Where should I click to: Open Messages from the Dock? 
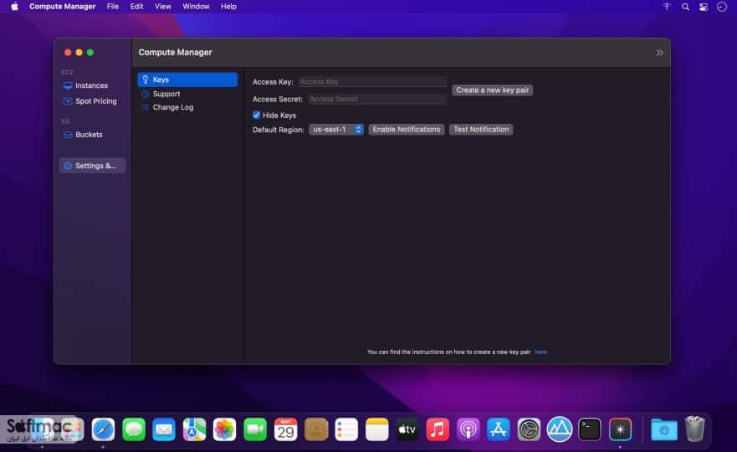(x=134, y=429)
